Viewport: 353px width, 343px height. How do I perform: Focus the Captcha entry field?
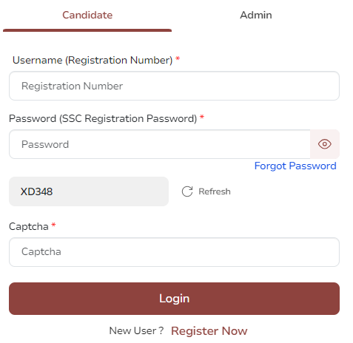pyautogui.click(x=174, y=252)
